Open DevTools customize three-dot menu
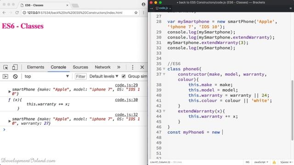294x165 pixels. tap(133, 67)
